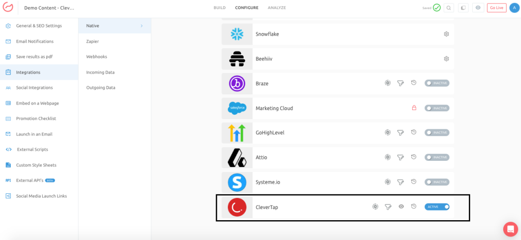Screen dimensions: 521x240
Task: Click the Go Live button
Action: pyautogui.click(x=497, y=8)
